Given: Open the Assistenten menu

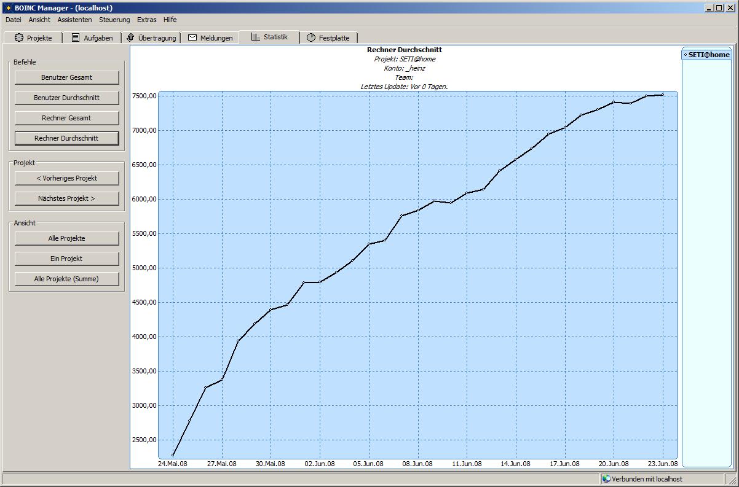Looking at the screenshot, I should coord(75,20).
